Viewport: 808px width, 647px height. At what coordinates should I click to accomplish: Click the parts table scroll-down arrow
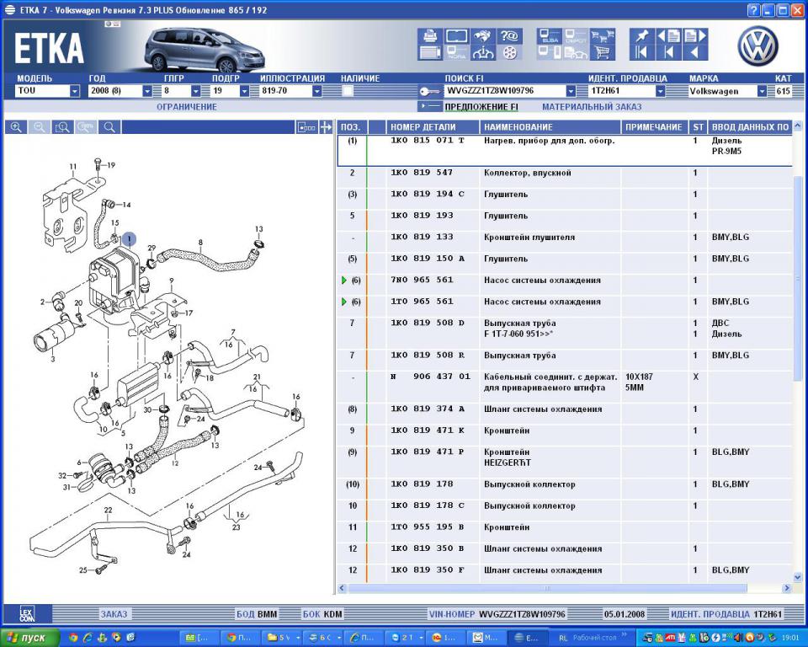[798, 577]
